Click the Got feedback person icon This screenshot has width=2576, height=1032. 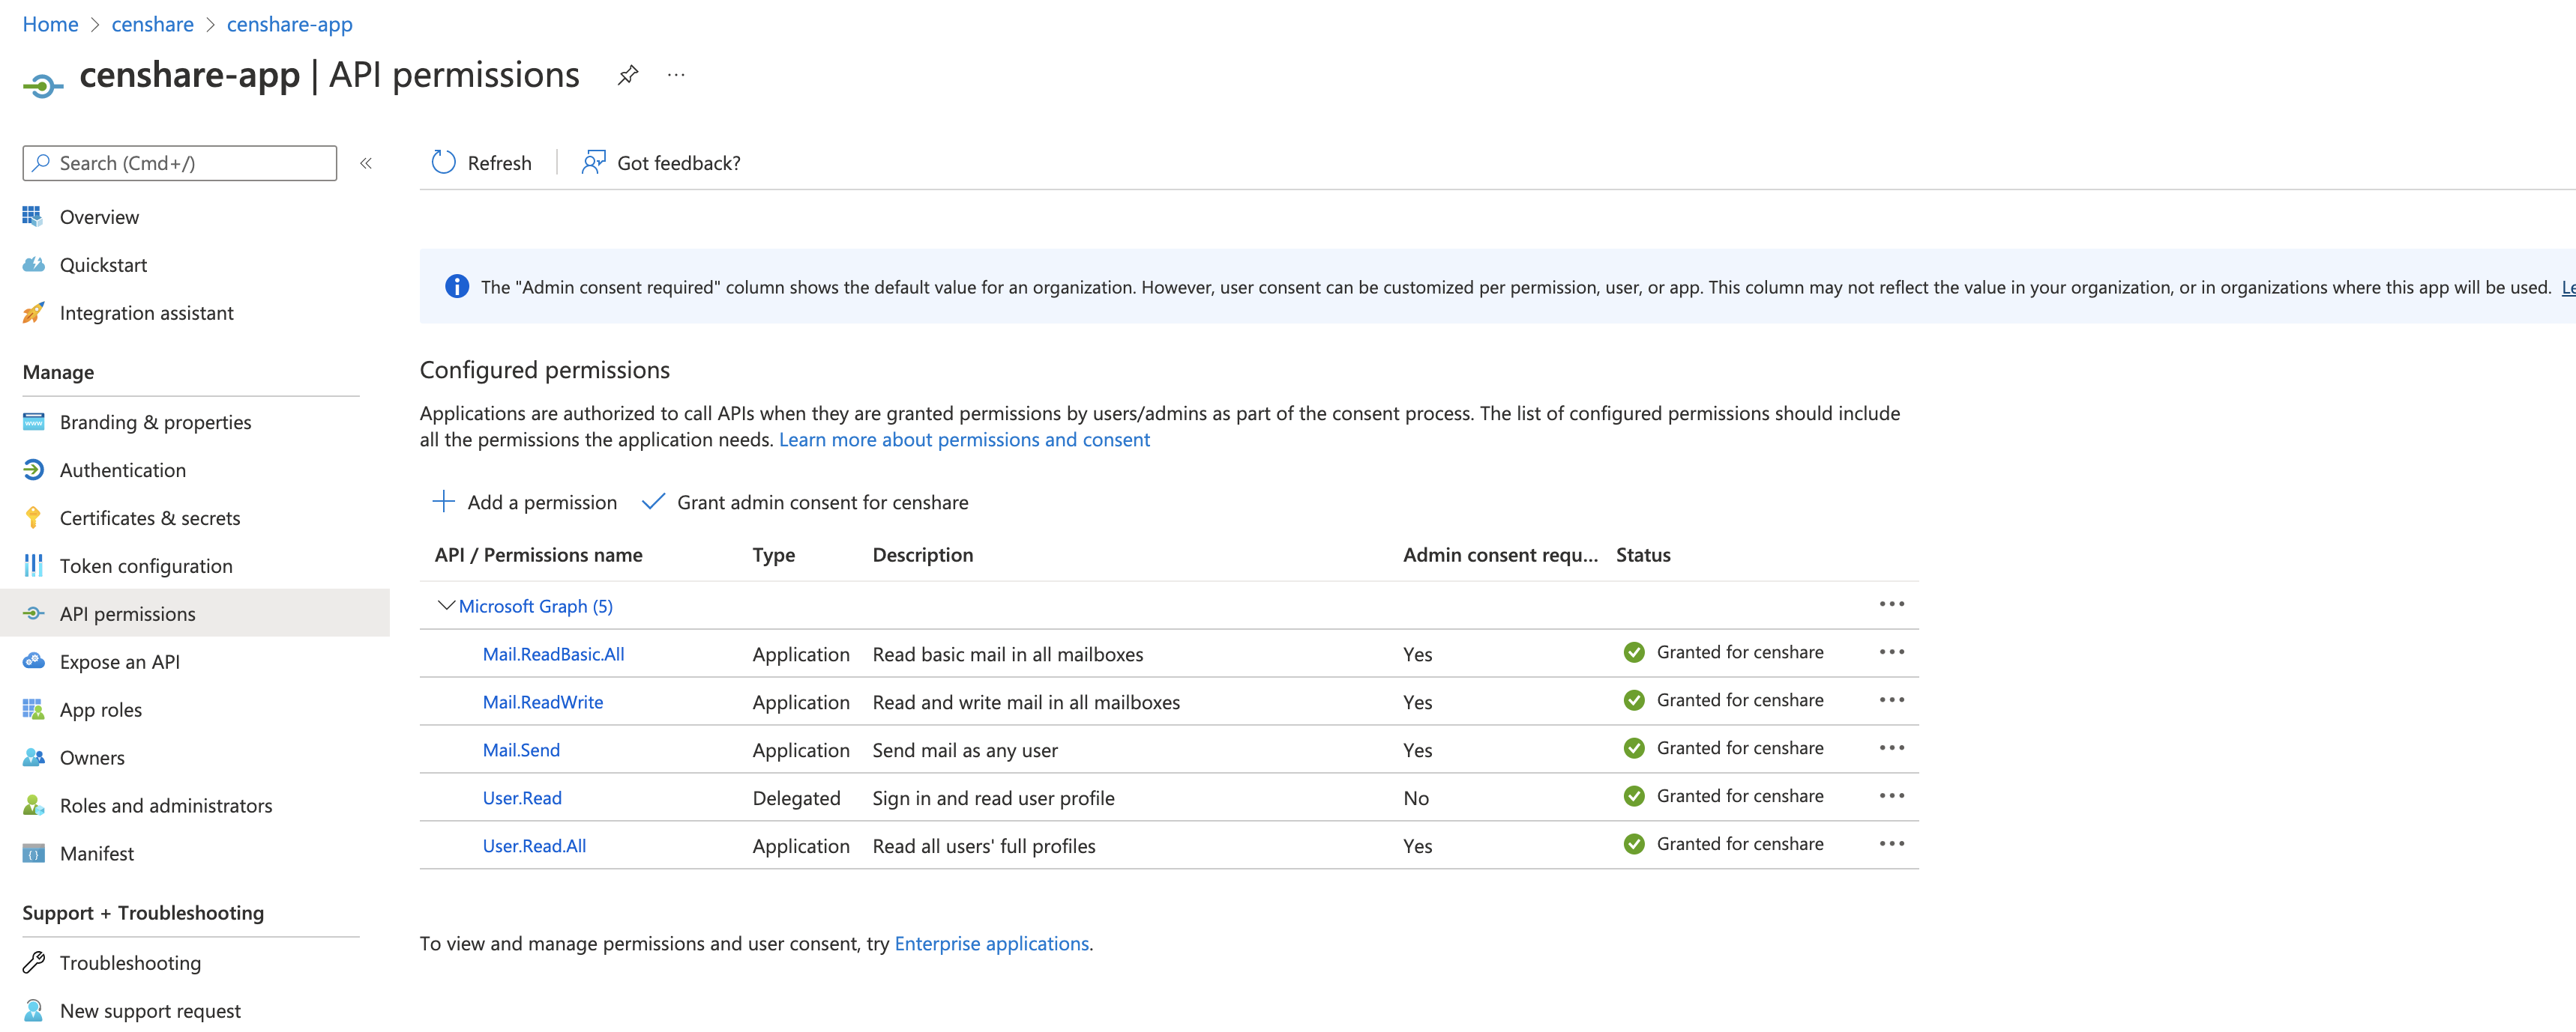tap(593, 163)
